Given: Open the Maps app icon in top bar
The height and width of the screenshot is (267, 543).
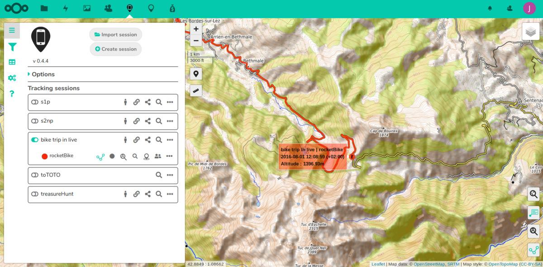Looking at the screenshot, I should pos(151,8).
